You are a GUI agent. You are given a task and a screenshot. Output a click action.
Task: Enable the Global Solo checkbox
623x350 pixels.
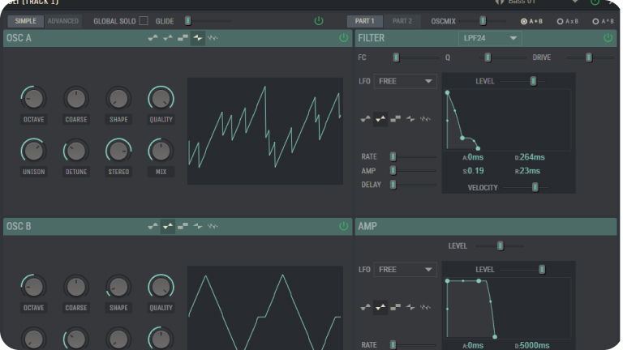tap(144, 20)
